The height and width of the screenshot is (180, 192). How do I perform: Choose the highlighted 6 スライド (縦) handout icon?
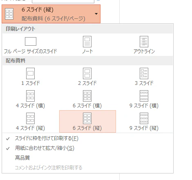[x=87, y=118]
